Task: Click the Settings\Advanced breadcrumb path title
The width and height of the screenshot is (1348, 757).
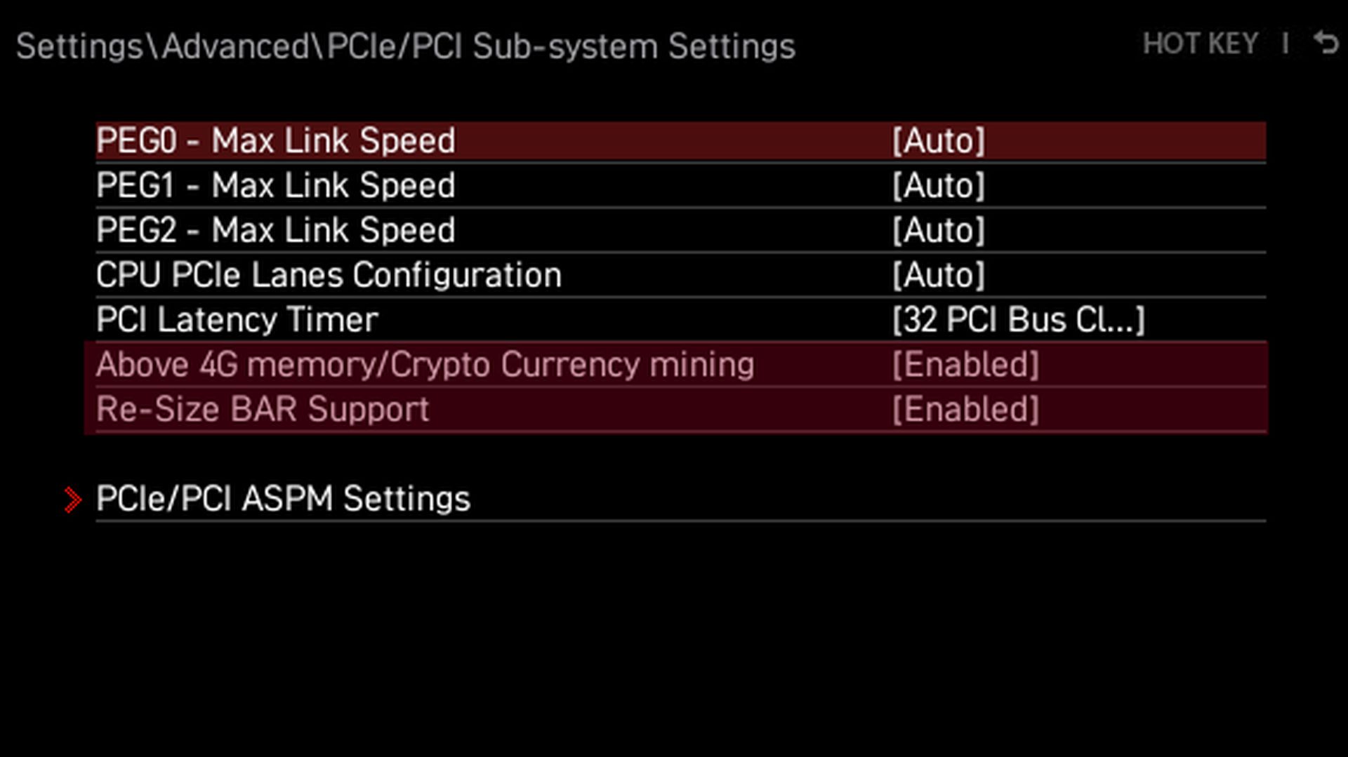Action: pos(405,47)
